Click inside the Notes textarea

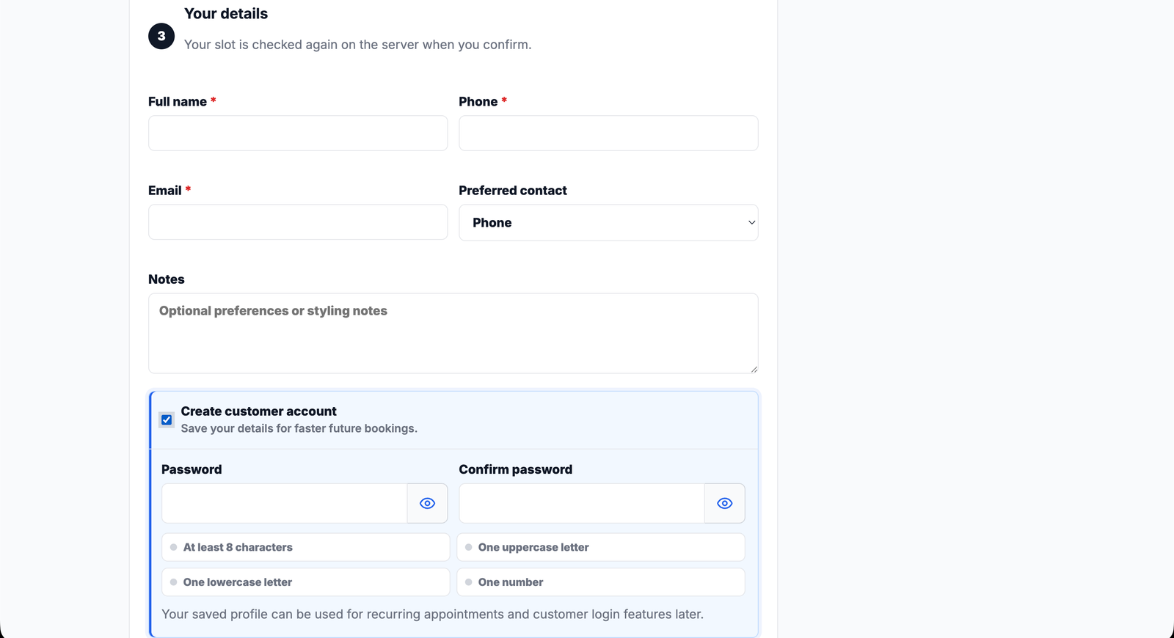[453, 334]
